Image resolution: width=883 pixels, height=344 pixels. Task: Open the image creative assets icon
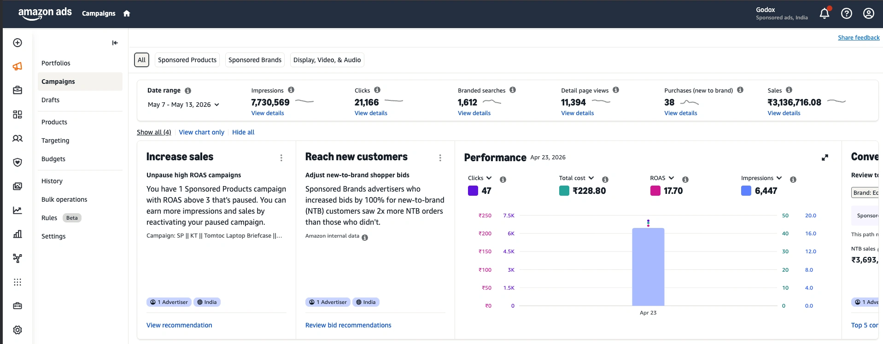click(18, 187)
